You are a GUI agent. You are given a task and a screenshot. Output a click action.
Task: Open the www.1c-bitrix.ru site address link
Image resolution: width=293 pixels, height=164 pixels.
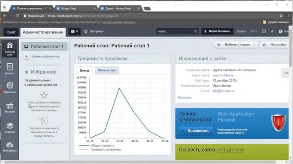(223, 75)
